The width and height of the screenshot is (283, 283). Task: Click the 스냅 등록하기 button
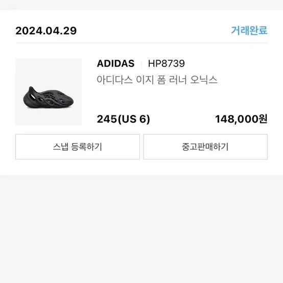click(78, 147)
